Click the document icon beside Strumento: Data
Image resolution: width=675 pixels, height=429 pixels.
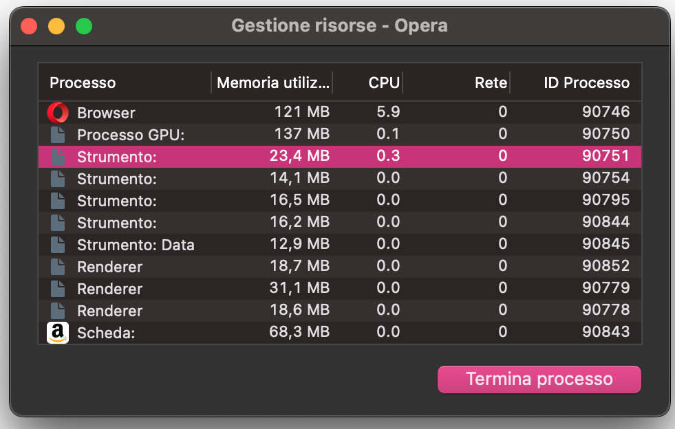[x=58, y=245]
